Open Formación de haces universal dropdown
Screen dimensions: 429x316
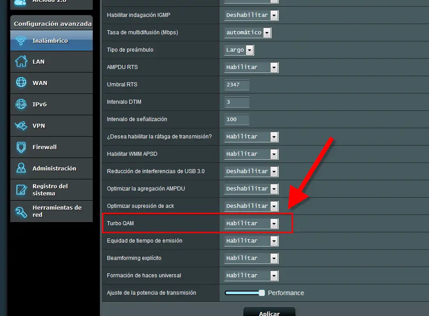tap(251, 275)
